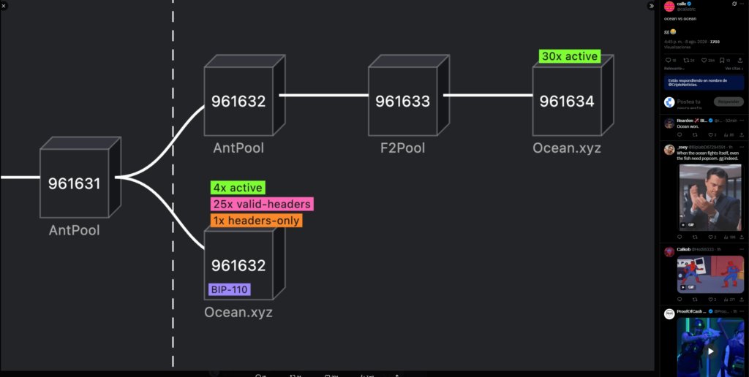Open the CriptoNoticias responding-as banner
749x377 pixels.
click(x=704, y=83)
